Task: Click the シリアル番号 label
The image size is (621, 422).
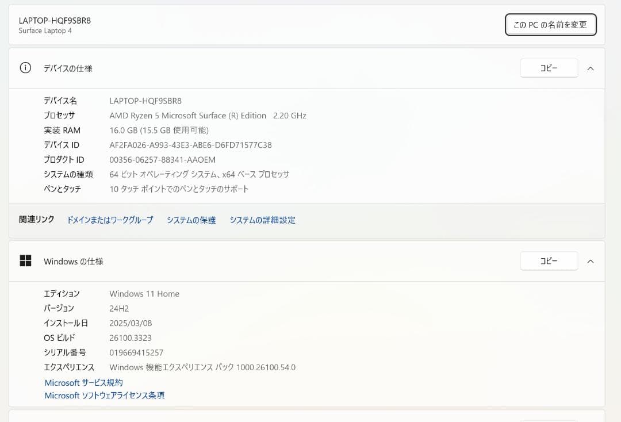Action: tap(64, 352)
